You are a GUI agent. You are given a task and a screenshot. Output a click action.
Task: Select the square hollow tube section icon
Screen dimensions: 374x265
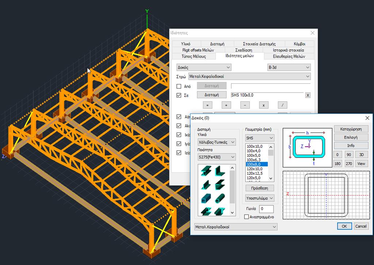tap(206, 198)
